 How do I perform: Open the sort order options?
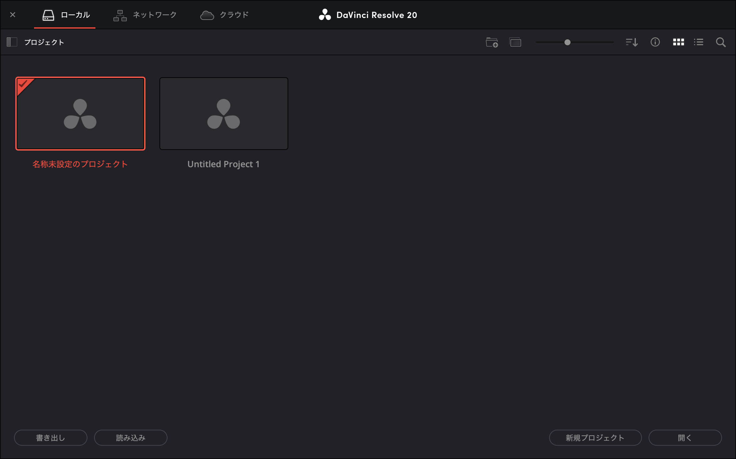(x=632, y=42)
